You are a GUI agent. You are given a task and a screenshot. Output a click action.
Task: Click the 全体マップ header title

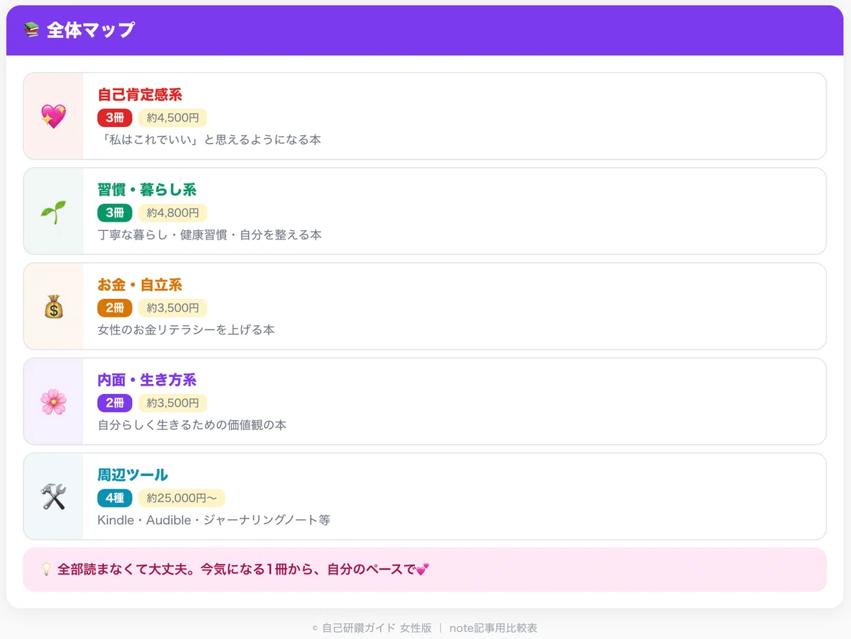point(91,30)
